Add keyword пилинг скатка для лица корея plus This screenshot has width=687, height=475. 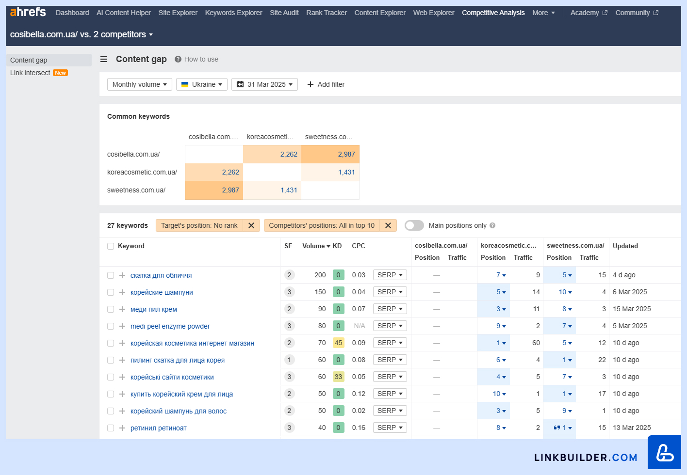coord(122,360)
